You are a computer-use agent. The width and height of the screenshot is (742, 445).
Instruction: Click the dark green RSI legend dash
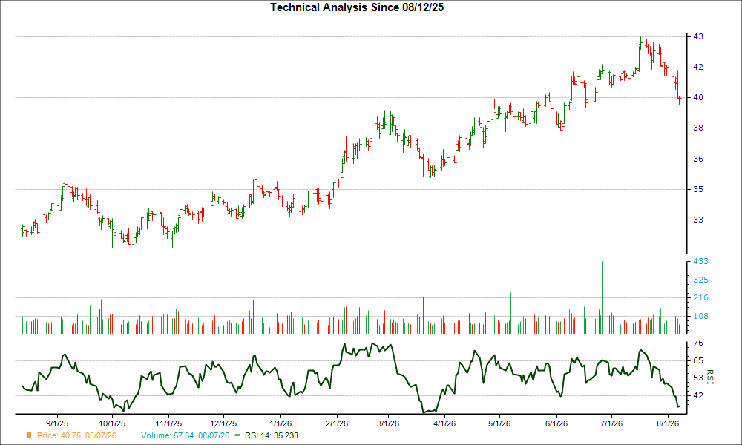click(238, 435)
